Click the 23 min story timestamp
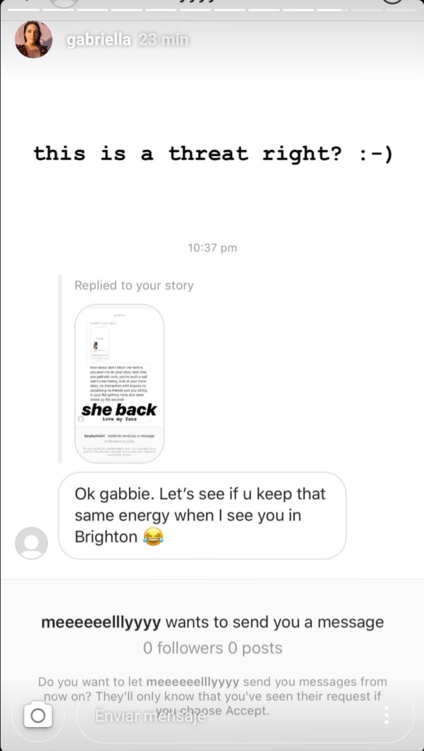The width and height of the screenshot is (424, 751). 164,40
